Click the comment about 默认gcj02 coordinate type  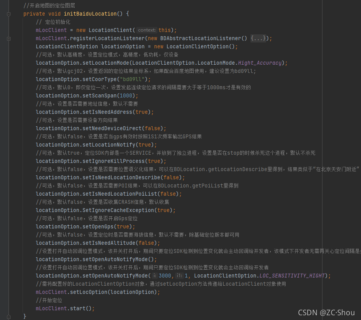click(146, 71)
